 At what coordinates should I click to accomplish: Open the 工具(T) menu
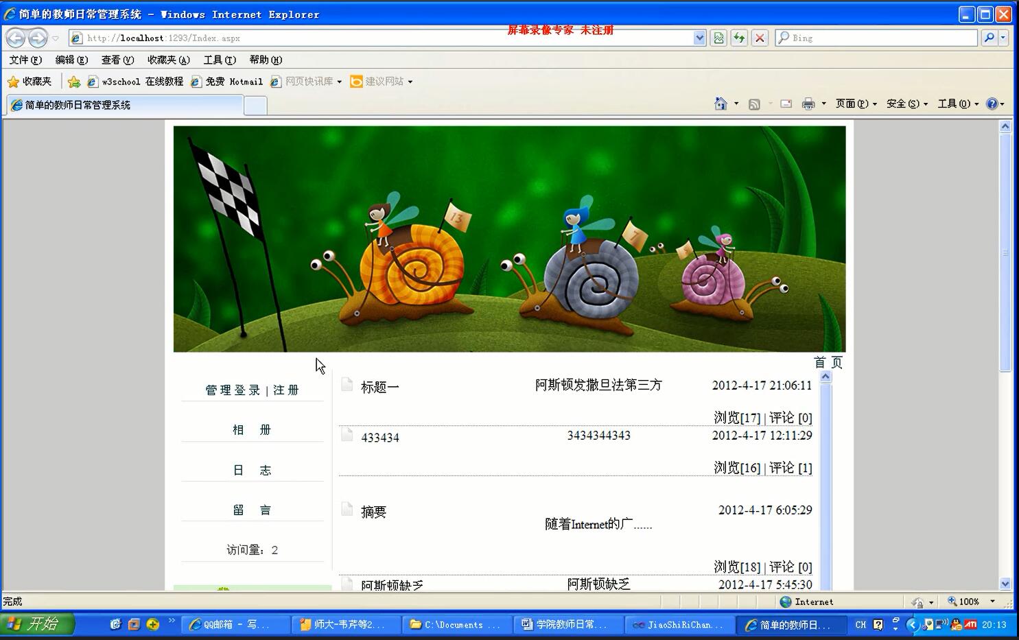(x=220, y=60)
